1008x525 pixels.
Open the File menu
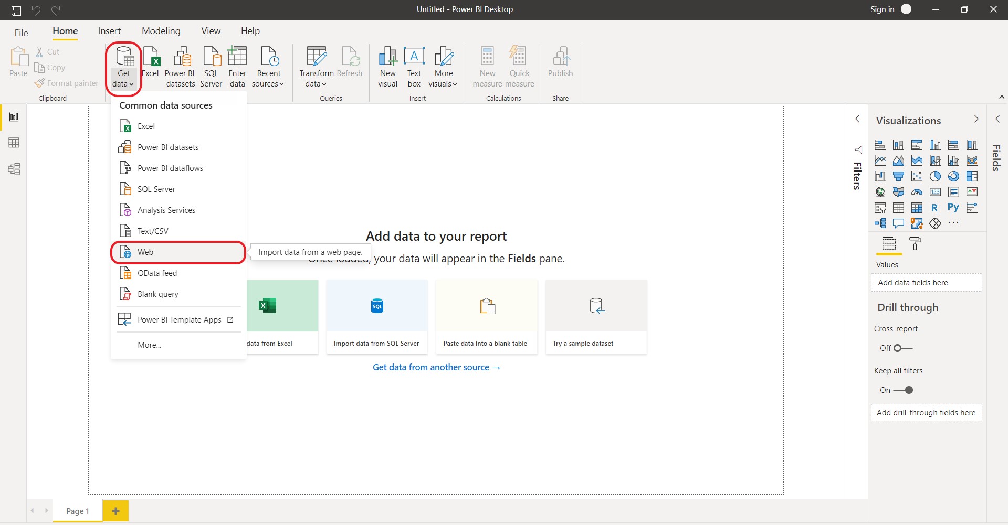pyautogui.click(x=22, y=33)
